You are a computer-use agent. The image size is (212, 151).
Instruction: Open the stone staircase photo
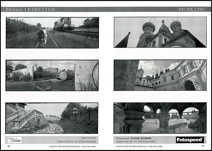[x=52, y=118]
